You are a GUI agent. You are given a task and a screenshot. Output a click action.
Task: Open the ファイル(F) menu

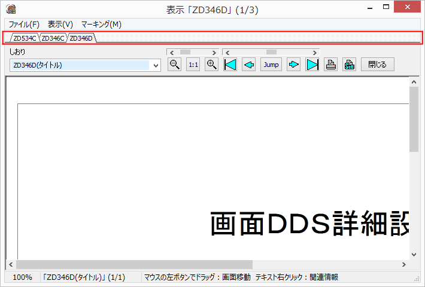point(24,25)
